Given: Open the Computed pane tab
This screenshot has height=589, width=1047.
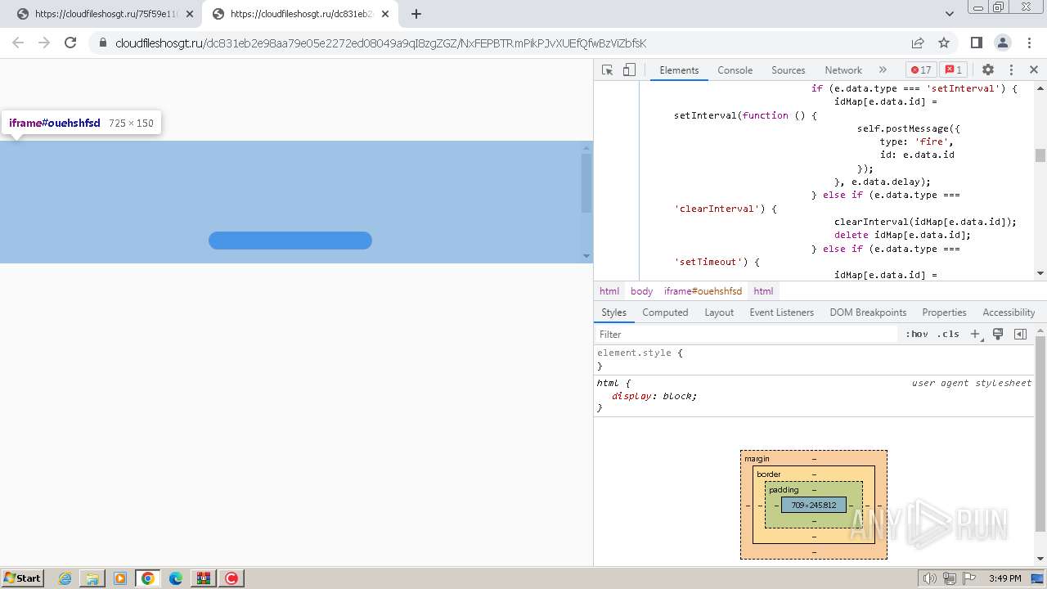Looking at the screenshot, I should tap(665, 312).
